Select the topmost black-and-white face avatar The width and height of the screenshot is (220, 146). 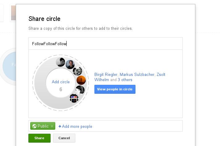pos(60,62)
